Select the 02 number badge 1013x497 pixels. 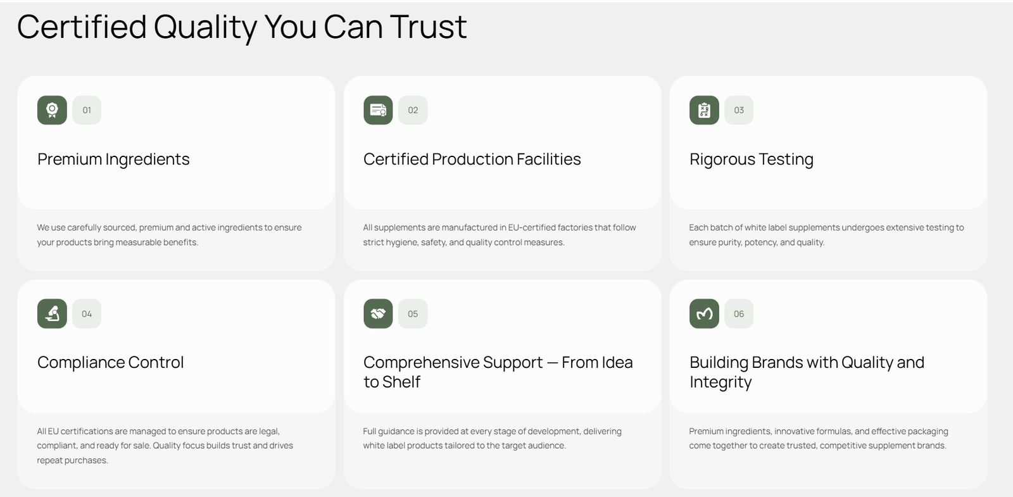413,110
